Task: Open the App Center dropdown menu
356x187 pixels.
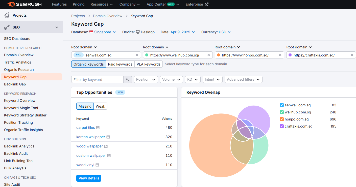Action: 163,4
